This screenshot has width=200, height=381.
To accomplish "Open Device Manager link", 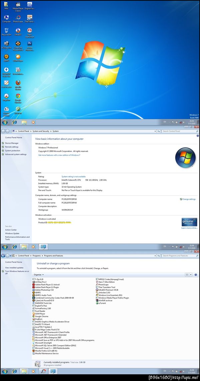I will 12,143.
